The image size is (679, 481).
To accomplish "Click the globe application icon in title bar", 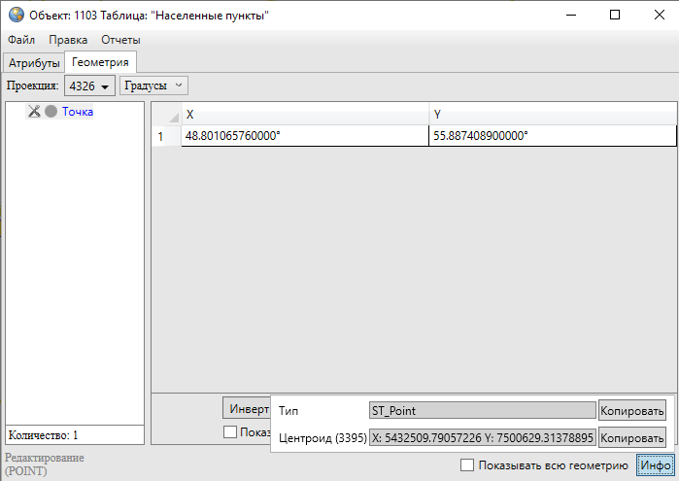I will (x=15, y=16).
